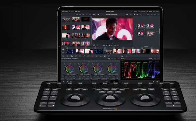Show the Scopes panel icon
This screenshot has width=196, height=121.
[122, 56]
